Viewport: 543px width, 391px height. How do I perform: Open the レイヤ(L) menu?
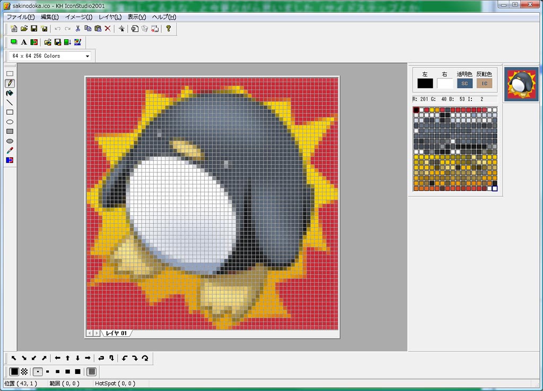point(110,16)
